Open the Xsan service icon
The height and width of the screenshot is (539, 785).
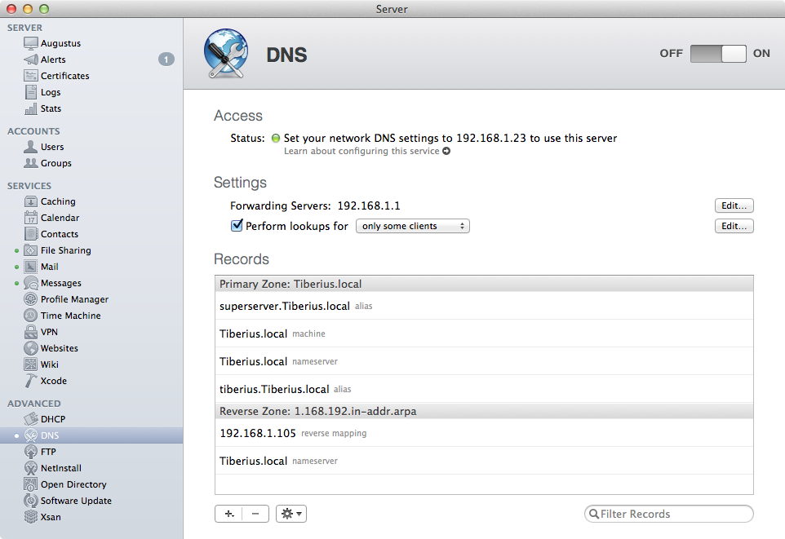30,517
